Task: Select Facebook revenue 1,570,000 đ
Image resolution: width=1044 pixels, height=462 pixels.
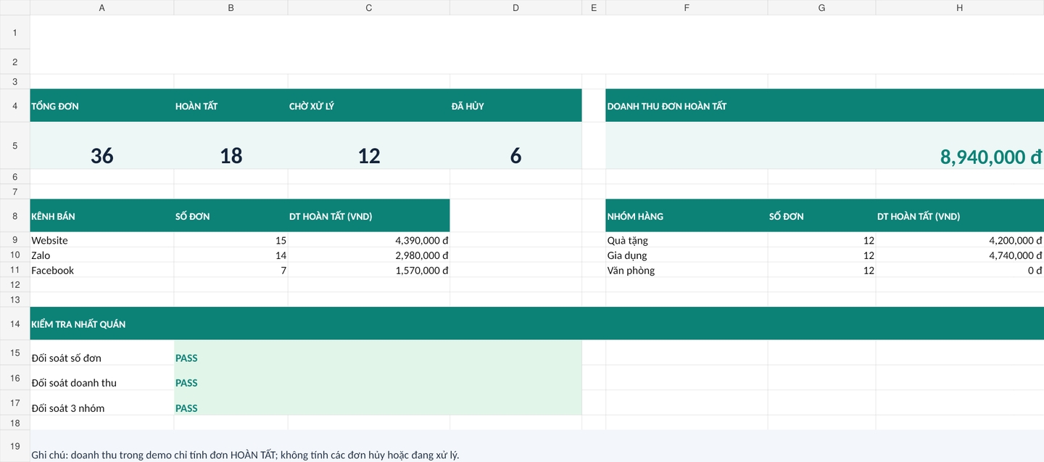Action: (368, 270)
